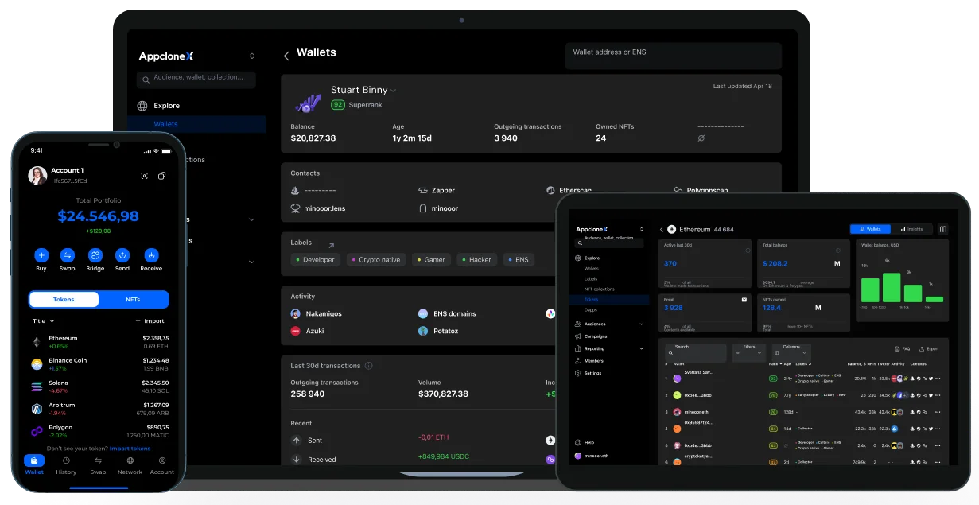Screen dimensions: 979x505
Task: Expand the Stuart Binny name dropdown
Action: coord(393,91)
